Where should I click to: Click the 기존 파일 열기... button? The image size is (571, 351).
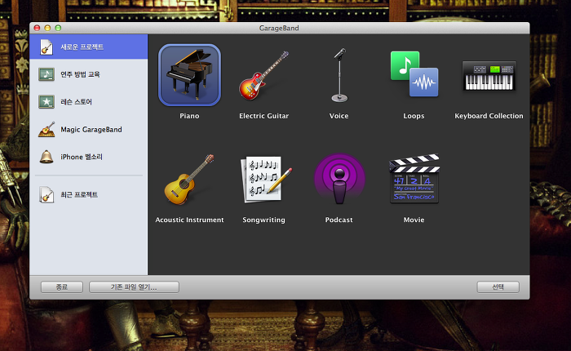(x=134, y=287)
